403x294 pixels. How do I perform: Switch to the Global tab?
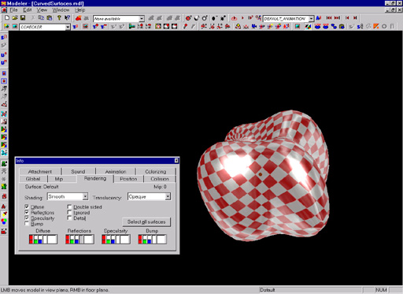coord(33,179)
